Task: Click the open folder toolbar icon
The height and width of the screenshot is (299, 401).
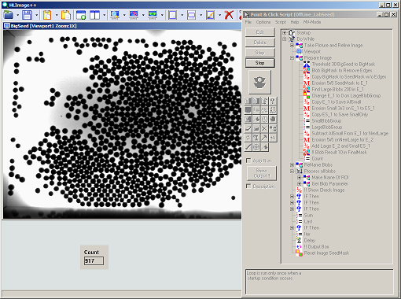Action: (9, 15)
